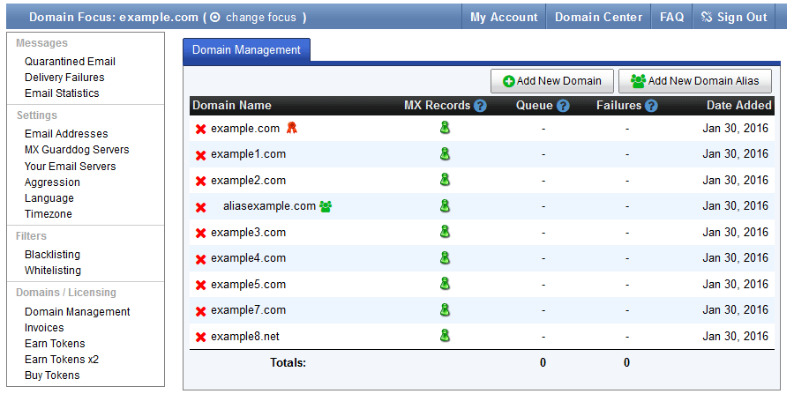
Task: Click change focus radio icon in header
Action: pyautogui.click(x=215, y=18)
